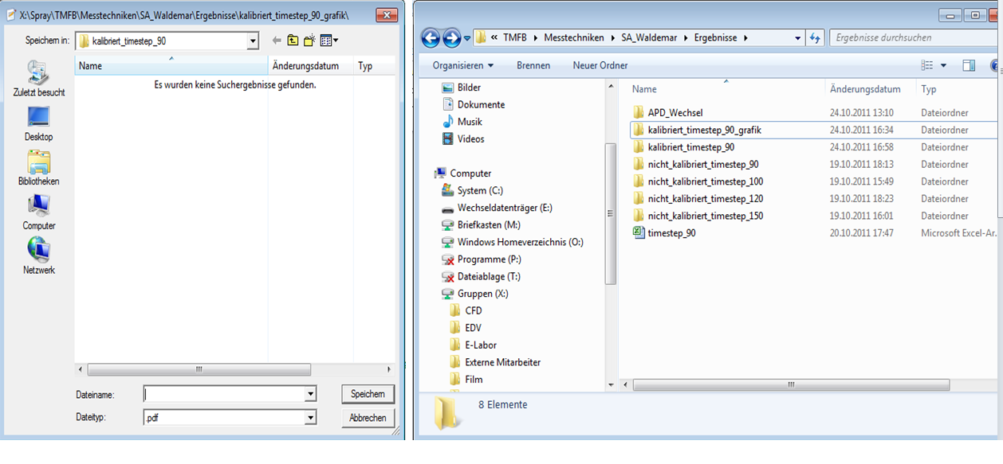The width and height of the screenshot is (1003, 464).
Task: Open the Organisieren menu
Action: click(x=462, y=65)
